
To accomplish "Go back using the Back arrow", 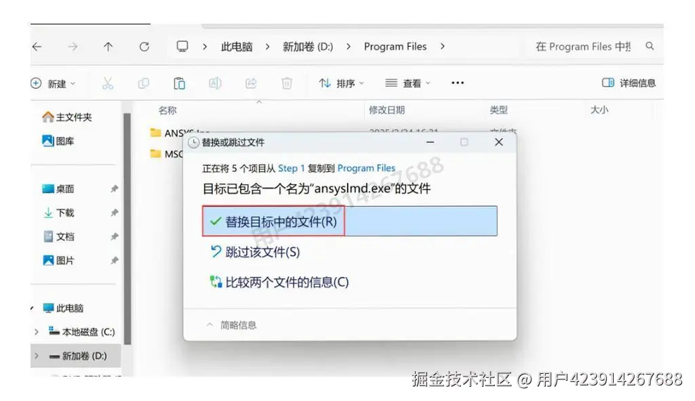I will tap(37, 46).
